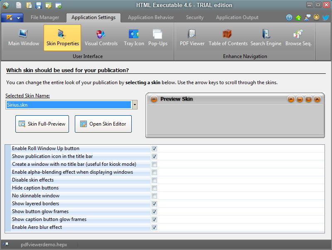This screenshot has width=332, height=250.
Task: Create a new project with the blank page icon
Action: [19, 5]
